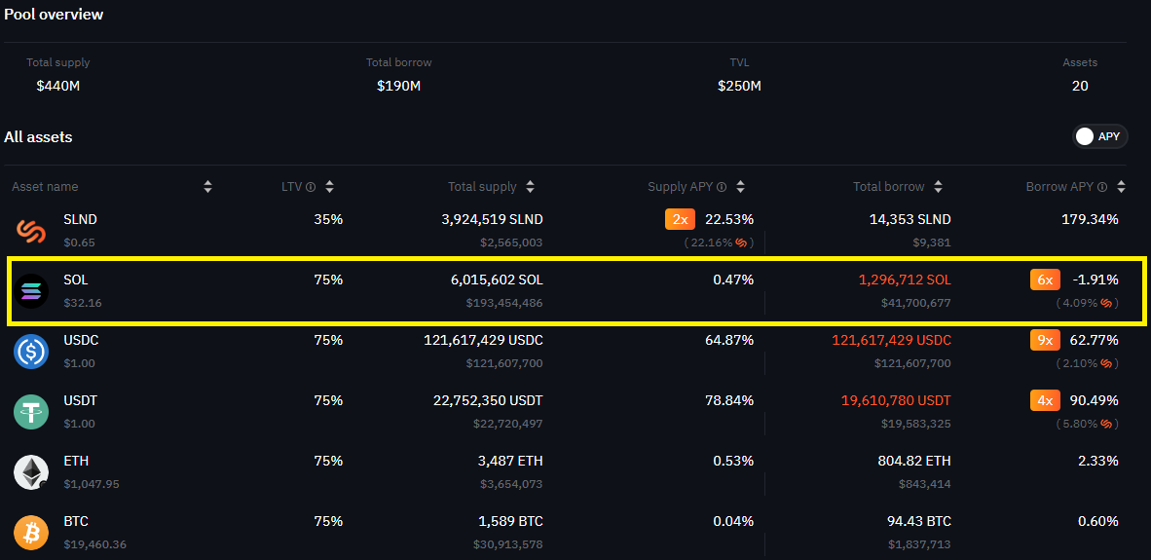The height and width of the screenshot is (560, 1151).
Task: Open the ETH asset row
Action: 575,472
